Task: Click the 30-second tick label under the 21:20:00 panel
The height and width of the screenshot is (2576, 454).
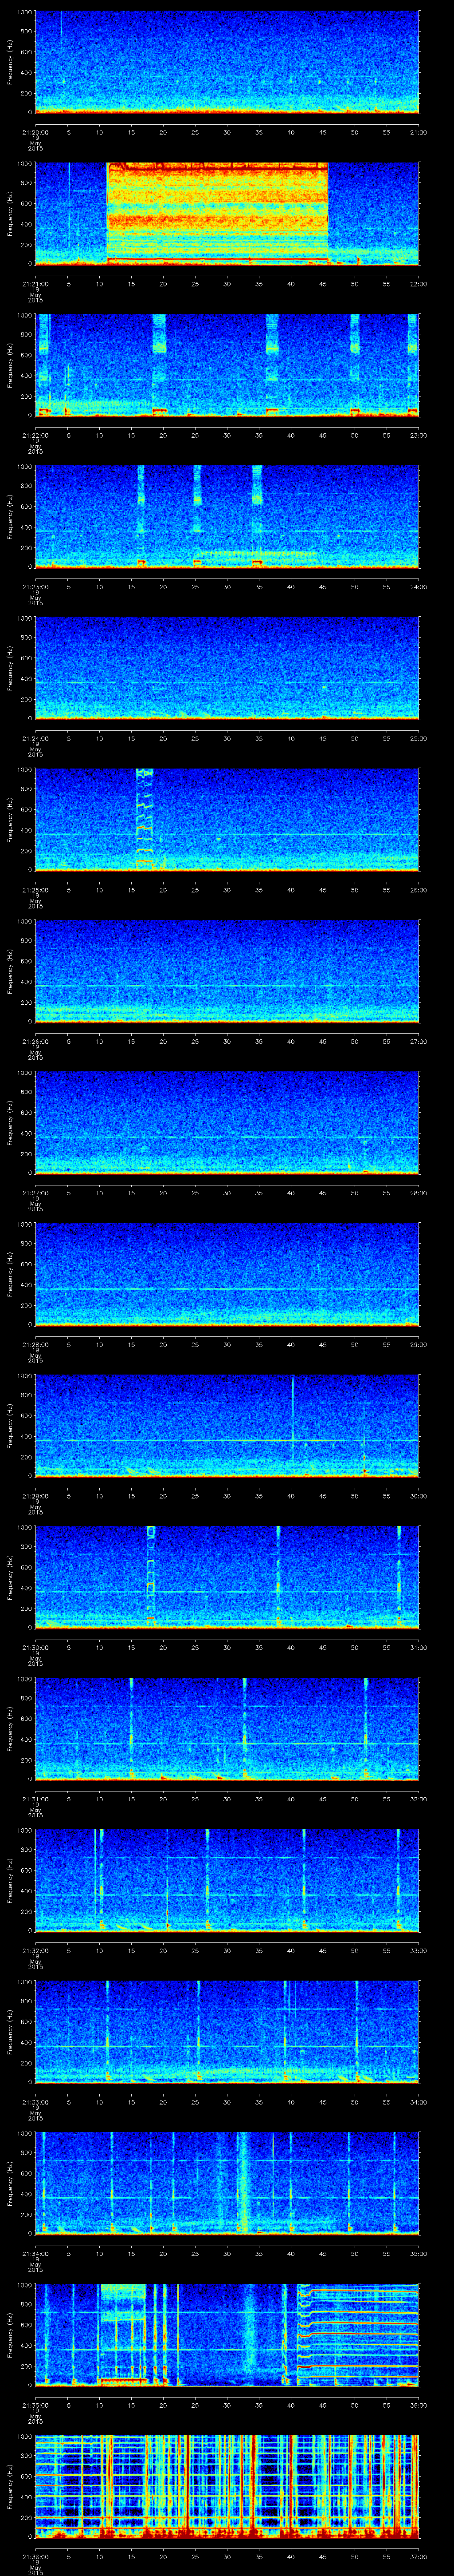Action: point(227,131)
